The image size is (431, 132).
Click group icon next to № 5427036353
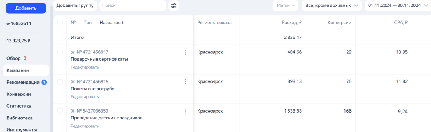(x=73, y=111)
